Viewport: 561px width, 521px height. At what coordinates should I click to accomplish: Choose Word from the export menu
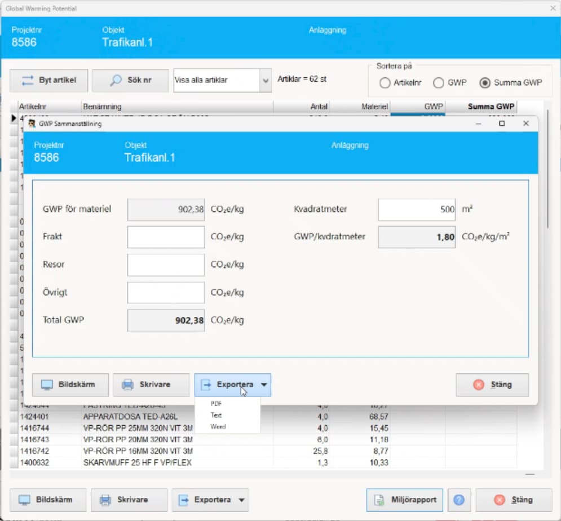click(x=218, y=427)
